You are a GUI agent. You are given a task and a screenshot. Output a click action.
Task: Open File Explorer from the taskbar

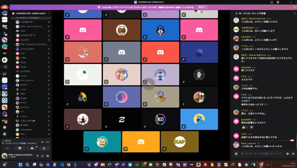tap(103, 165)
